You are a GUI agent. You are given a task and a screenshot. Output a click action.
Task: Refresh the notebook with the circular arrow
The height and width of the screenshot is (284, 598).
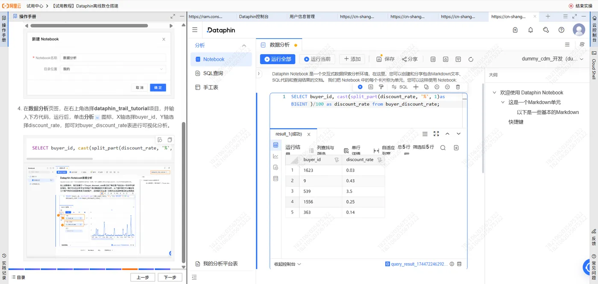tap(471, 59)
